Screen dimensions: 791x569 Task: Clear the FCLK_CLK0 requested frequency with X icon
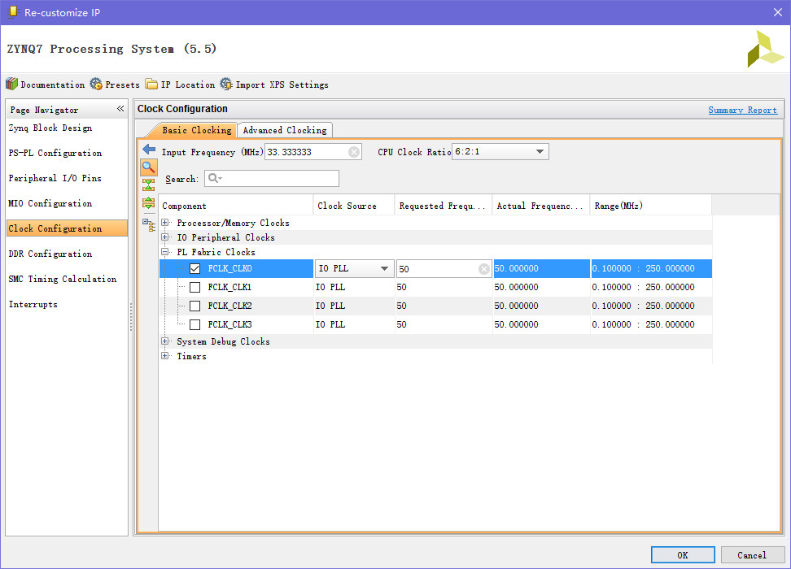(x=483, y=268)
